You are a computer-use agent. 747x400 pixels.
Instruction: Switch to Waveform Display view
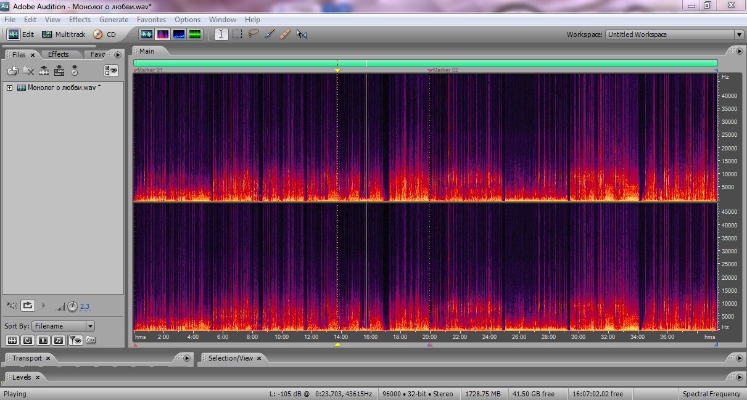click(x=146, y=35)
